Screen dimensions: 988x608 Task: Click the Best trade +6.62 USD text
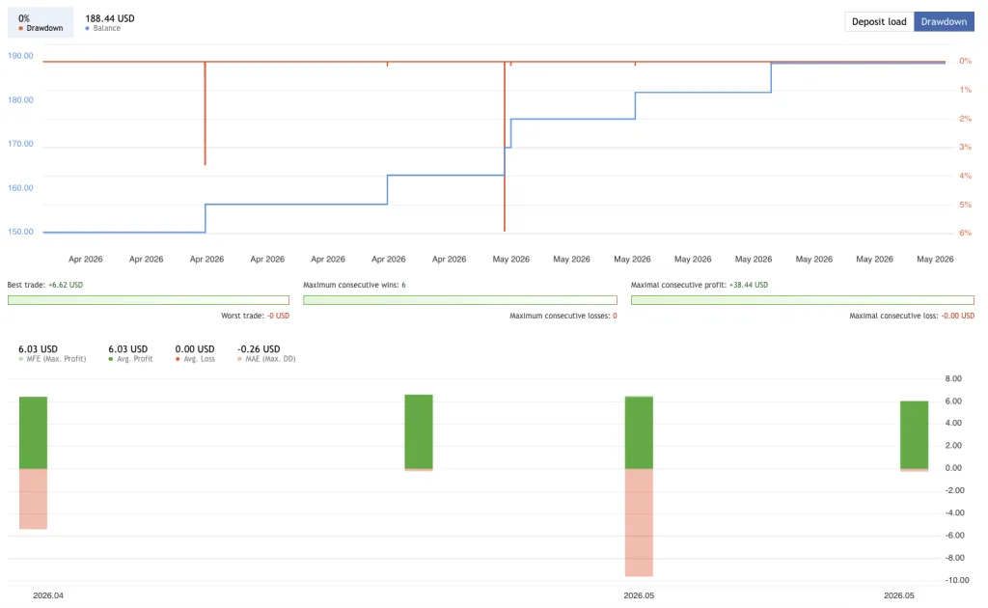click(45, 285)
